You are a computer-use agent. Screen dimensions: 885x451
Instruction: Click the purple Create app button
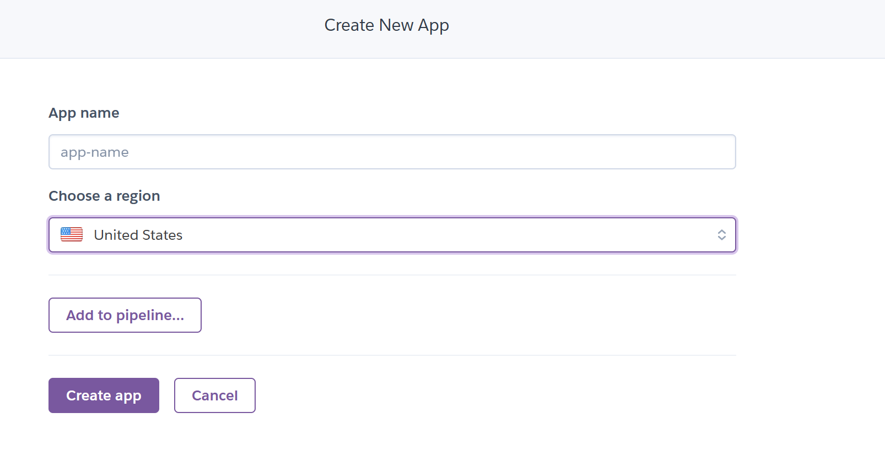[104, 395]
